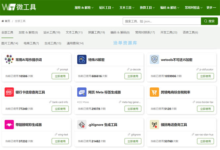Open the 特殊JS解密 title link

(x=96, y=60)
